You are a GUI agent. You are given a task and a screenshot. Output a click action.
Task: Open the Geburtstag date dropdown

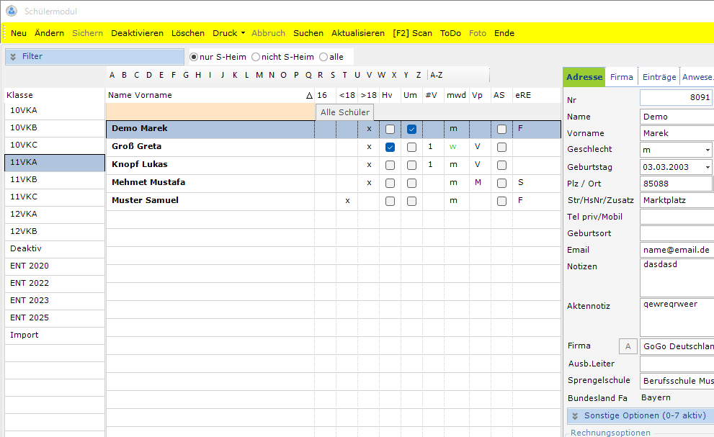coord(708,167)
